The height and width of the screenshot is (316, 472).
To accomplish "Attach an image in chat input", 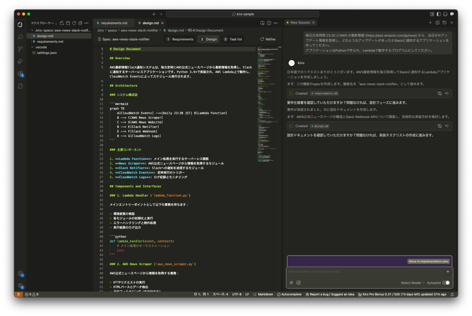I will point(299,283).
